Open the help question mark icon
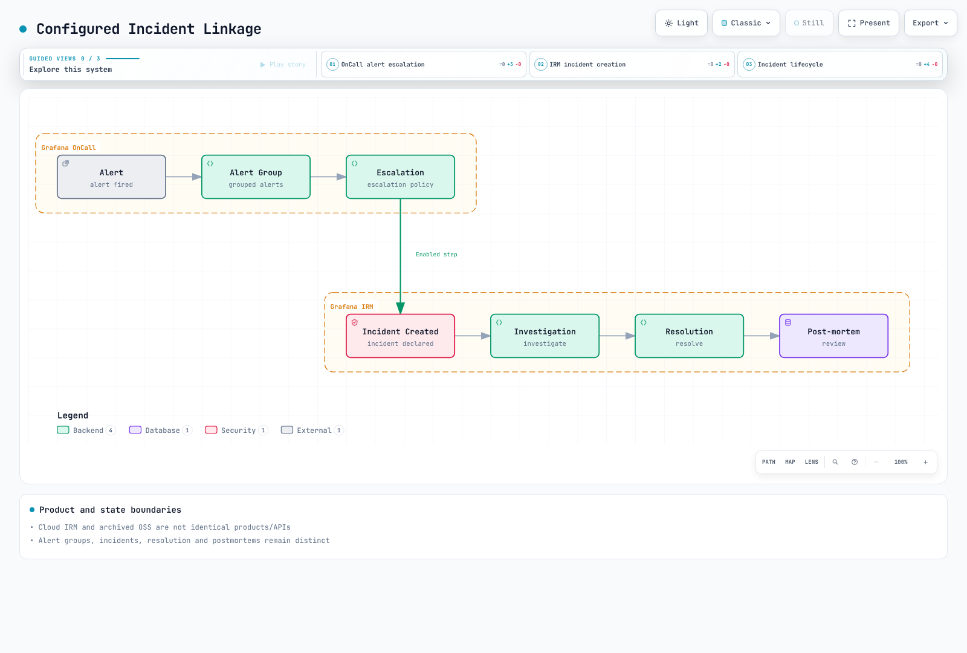Image resolution: width=967 pixels, height=653 pixels. tap(855, 462)
